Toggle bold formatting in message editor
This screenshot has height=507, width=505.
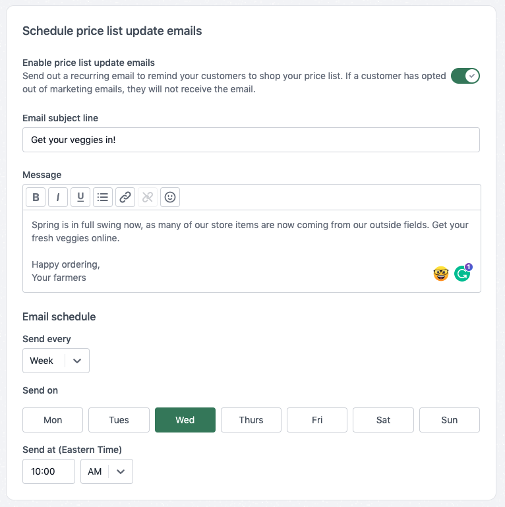click(36, 196)
